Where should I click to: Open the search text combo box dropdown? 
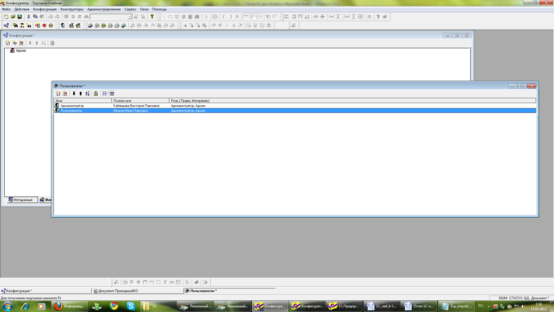130,17
